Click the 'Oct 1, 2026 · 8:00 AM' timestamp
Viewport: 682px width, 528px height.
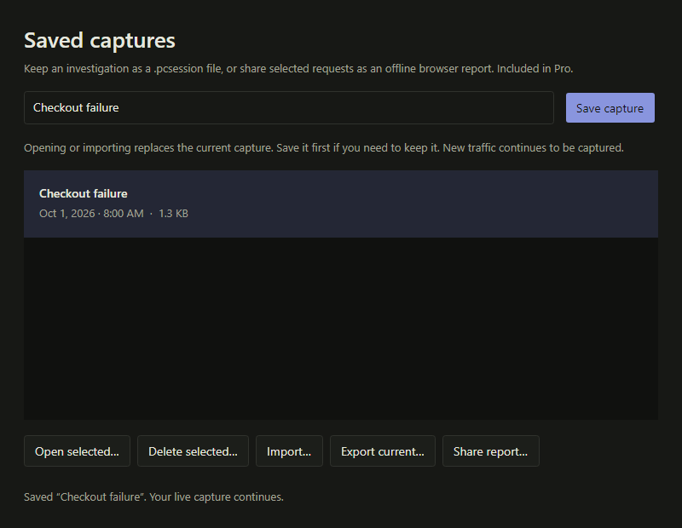click(91, 214)
